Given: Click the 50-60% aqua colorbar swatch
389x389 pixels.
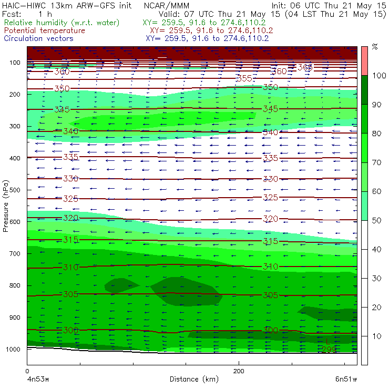Looking at the screenshot, I should click(x=364, y=206).
